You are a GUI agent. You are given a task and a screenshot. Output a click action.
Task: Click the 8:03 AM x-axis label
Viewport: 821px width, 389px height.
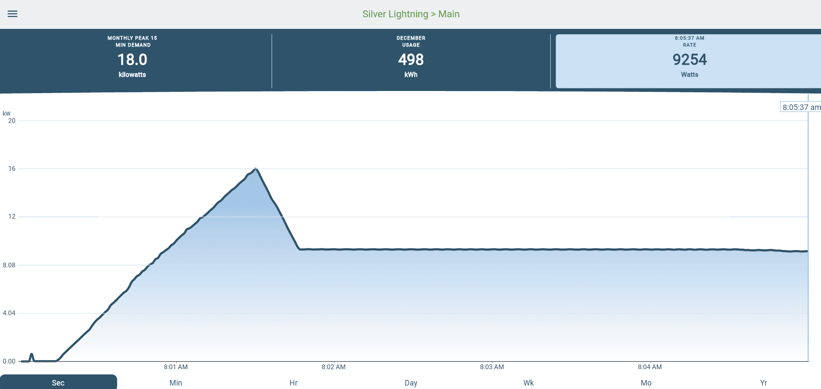coord(492,367)
